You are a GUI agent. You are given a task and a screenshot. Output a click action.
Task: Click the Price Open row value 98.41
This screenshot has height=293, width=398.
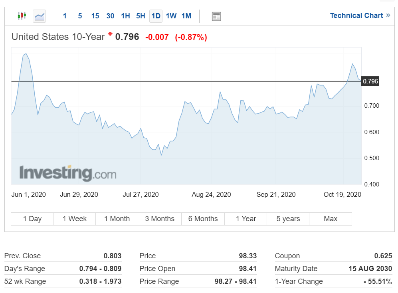[x=248, y=268]
